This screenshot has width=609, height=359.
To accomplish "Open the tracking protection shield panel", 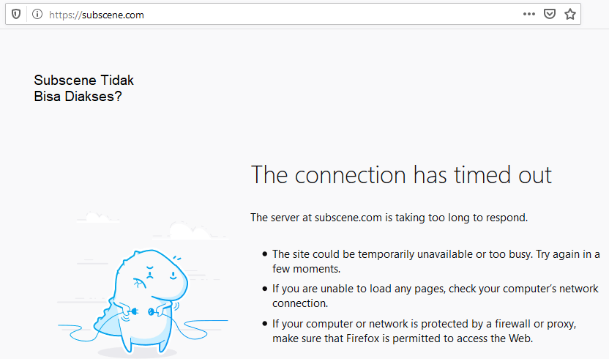I will tap(16, 14).
